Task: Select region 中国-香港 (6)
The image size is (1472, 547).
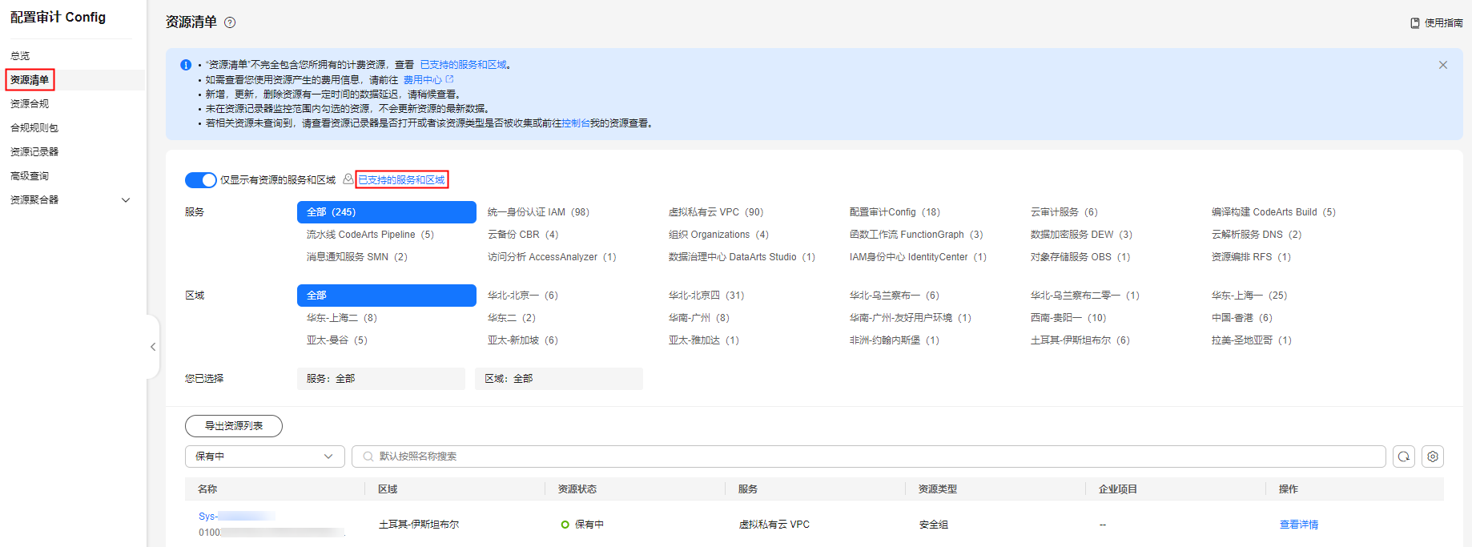Action: coord(1242,318)
